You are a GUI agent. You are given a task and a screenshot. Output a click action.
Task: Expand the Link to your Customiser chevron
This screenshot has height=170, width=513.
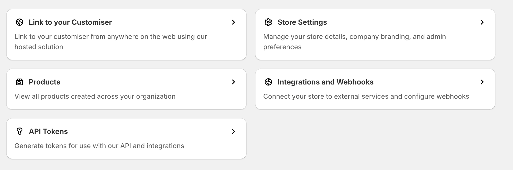coord(233,22)
